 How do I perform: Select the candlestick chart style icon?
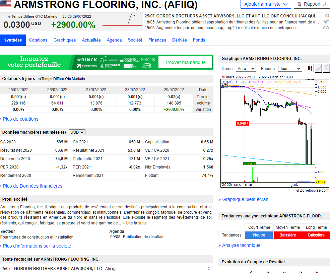[x=310, y=68]
